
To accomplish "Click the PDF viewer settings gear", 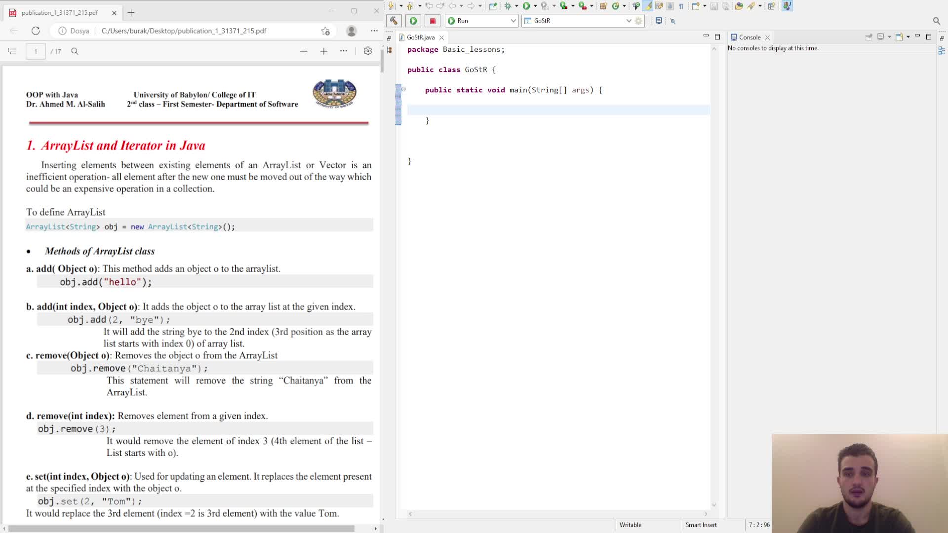I will pyautogui.click(x=368, y=51).
